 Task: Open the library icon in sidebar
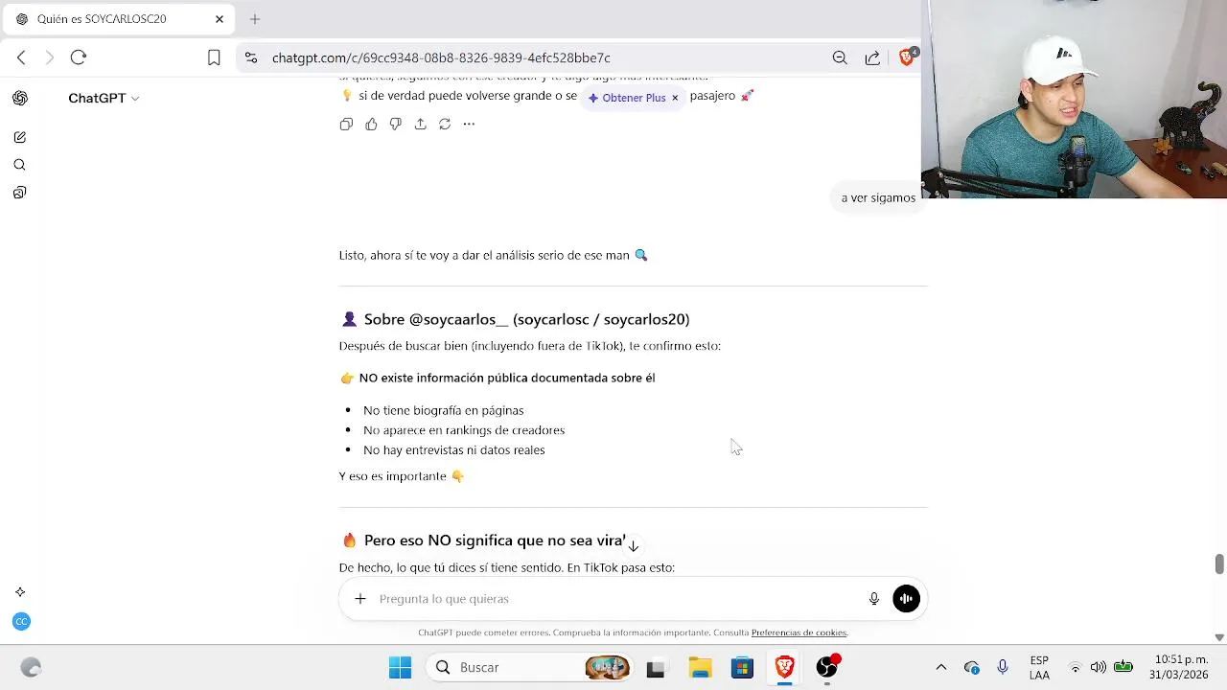[x=20, y=193]
